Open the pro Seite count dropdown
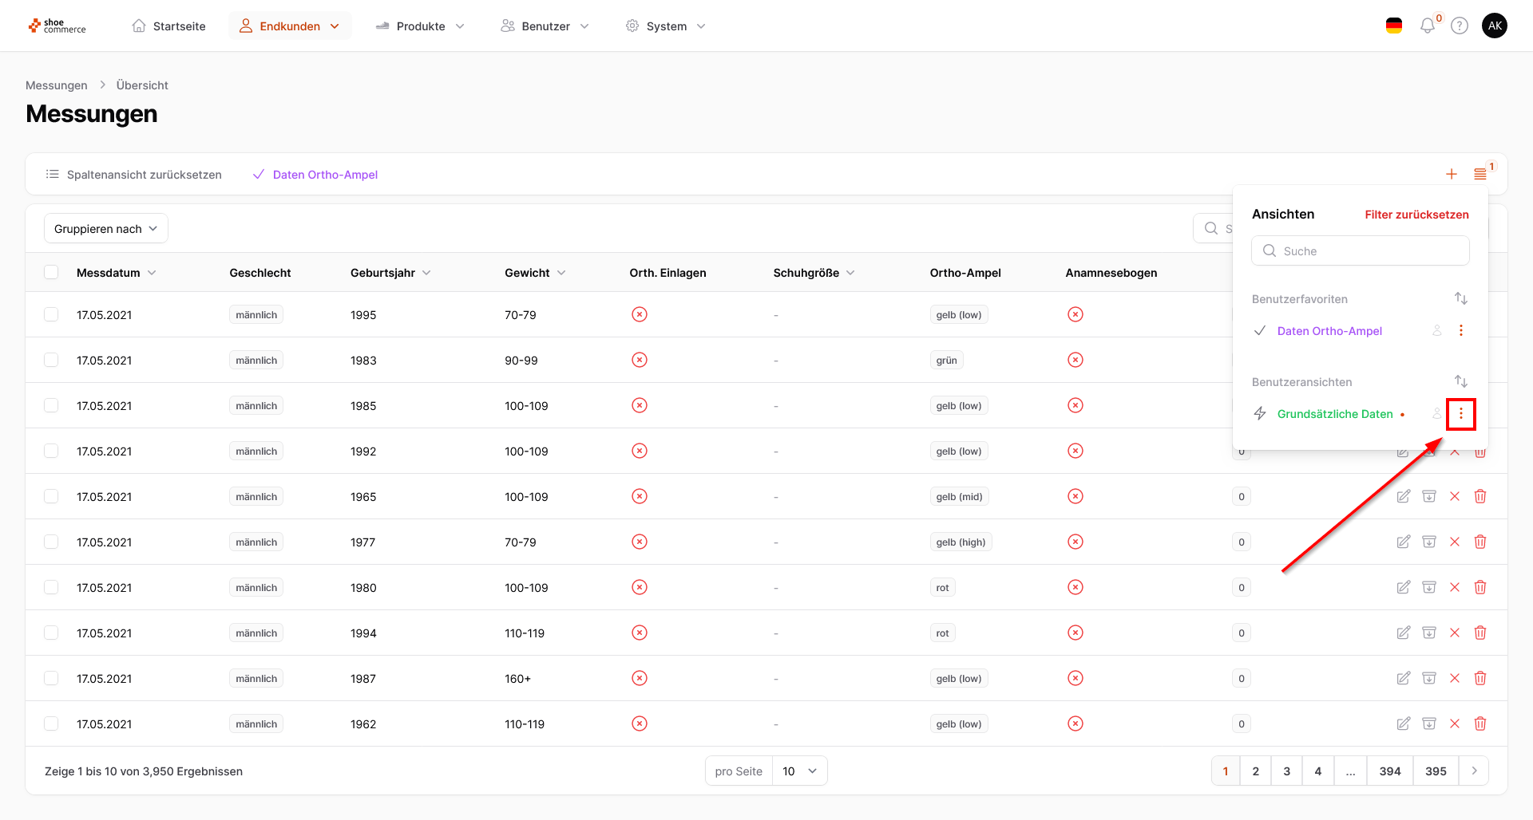Viewport: 1533px width, 820px height. pos(799,771)
